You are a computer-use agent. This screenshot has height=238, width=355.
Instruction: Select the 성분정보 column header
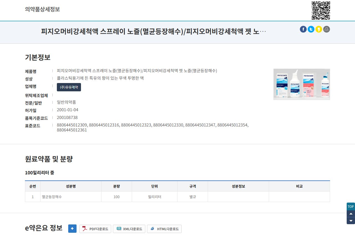pos(239,186)
